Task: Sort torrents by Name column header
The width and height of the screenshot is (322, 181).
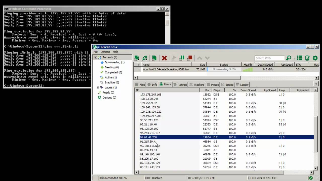Action: [x=166, y=65]
